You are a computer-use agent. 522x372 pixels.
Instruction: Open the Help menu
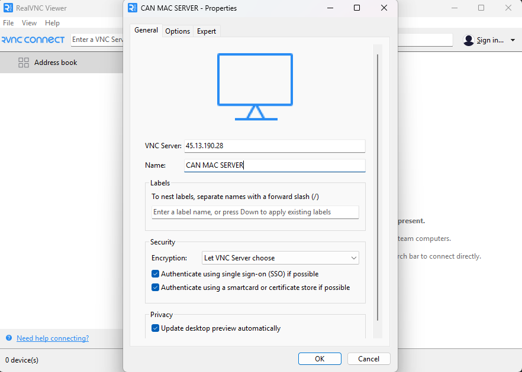pos(52,23)
